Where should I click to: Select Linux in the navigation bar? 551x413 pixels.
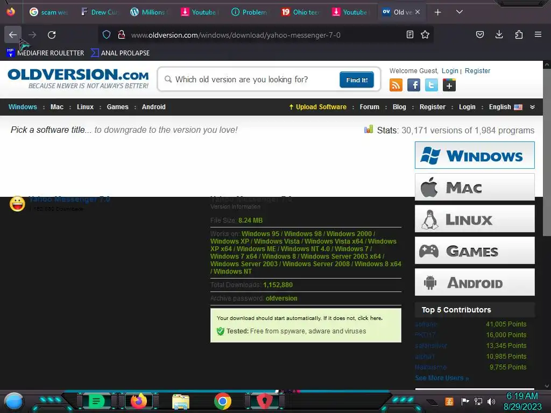pyautogui.click(x=85, y=107)
